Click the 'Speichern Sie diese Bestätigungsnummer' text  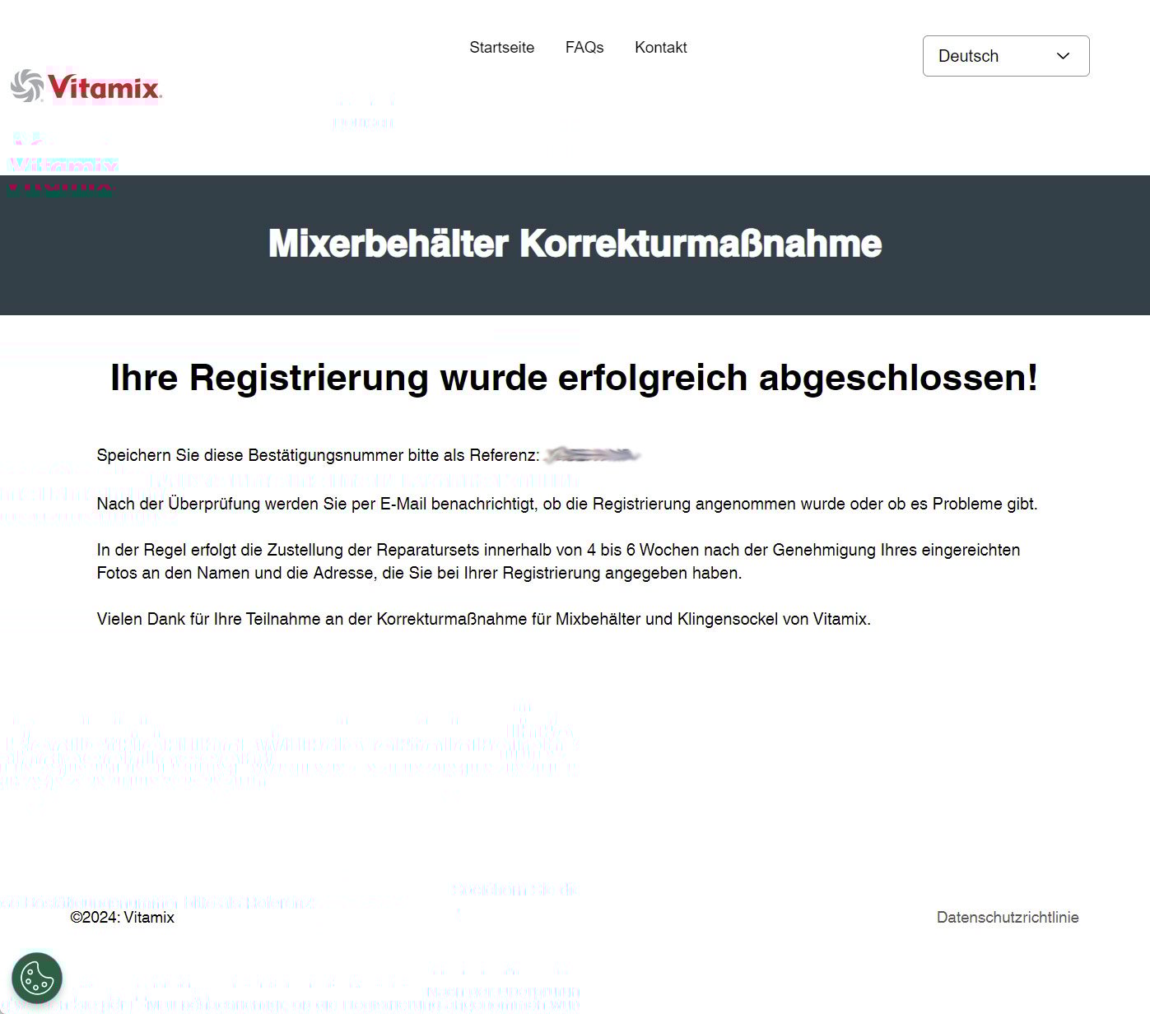coord(318,456)
